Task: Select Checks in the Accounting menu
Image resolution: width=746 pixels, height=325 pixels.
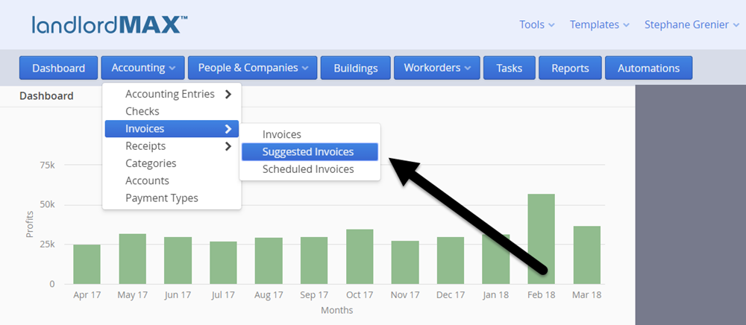Action: tap(172, 111)
